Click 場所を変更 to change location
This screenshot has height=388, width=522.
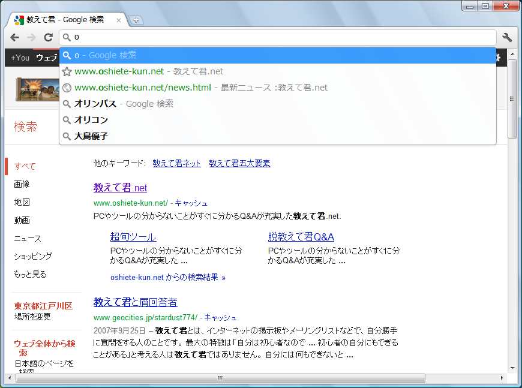click(x=32, y=317)
